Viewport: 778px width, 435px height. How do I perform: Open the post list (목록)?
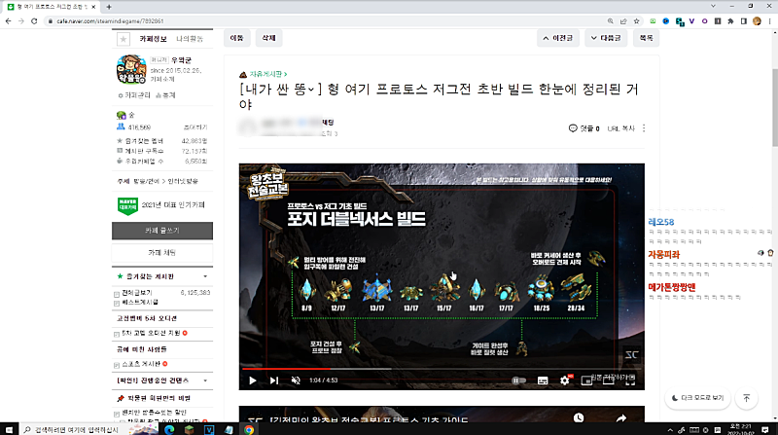(646, 38)
